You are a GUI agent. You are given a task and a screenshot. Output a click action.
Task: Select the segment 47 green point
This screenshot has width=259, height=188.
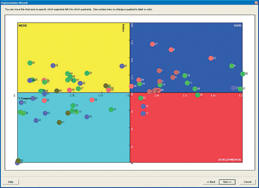point(240,89)
